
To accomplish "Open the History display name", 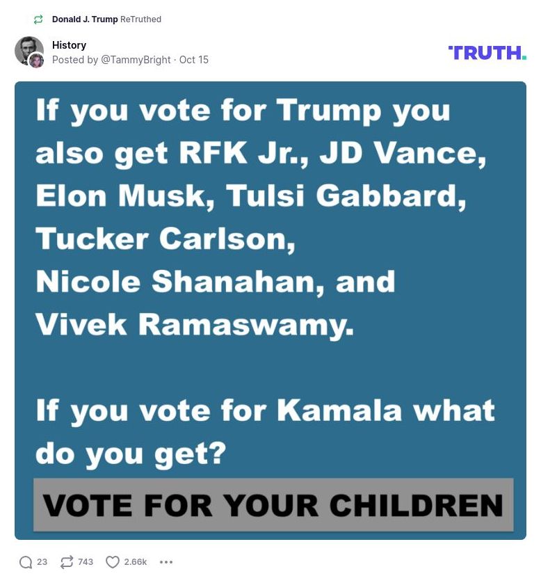I will [70, 45].
